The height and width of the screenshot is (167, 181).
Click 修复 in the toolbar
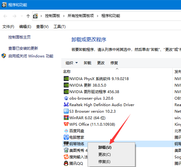[x=114, y=63]
